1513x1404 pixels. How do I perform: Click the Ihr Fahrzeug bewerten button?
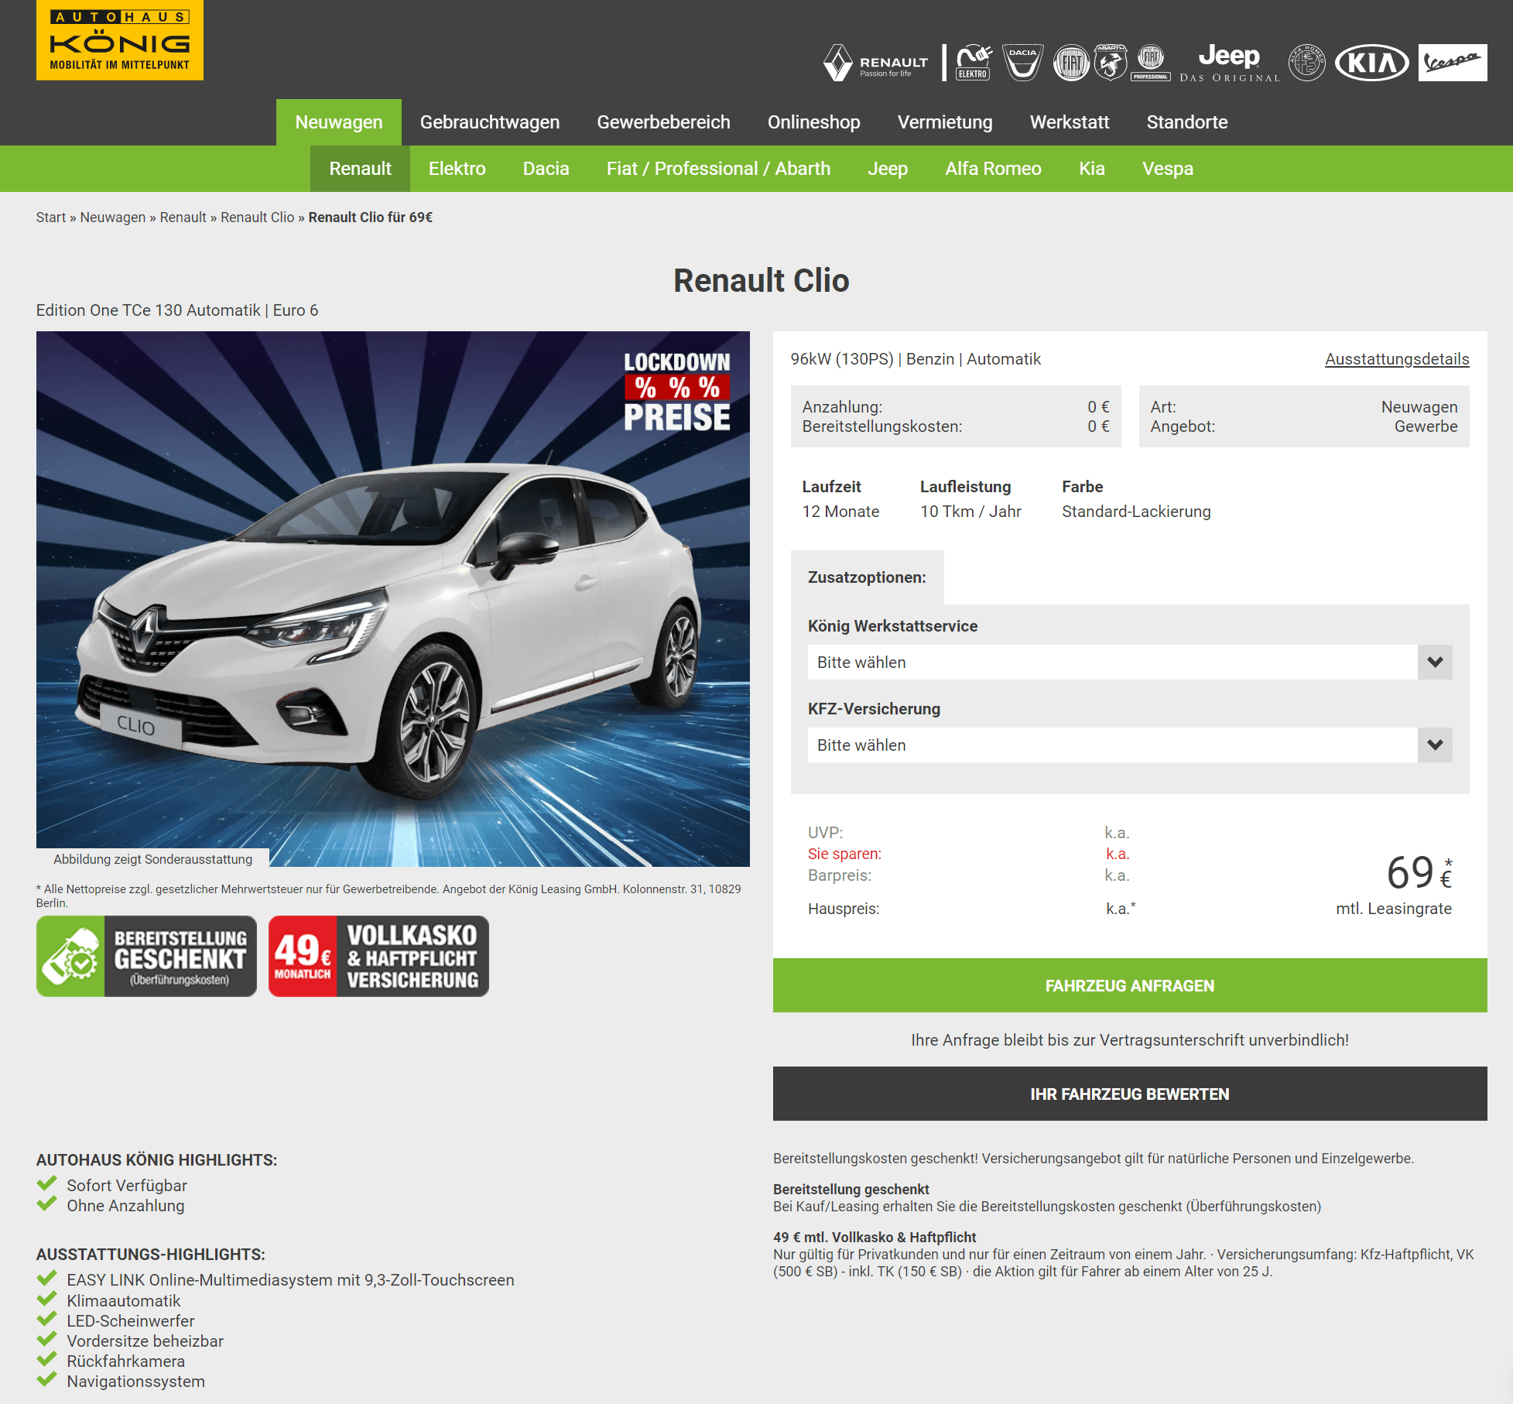tap(1130, 1094)
